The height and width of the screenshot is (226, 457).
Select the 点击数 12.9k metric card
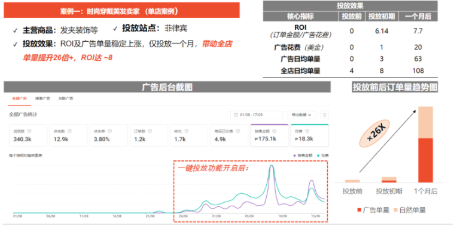68,135
